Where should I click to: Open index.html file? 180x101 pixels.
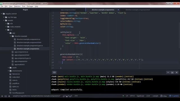pyautogui.click(x=16, y=77)
